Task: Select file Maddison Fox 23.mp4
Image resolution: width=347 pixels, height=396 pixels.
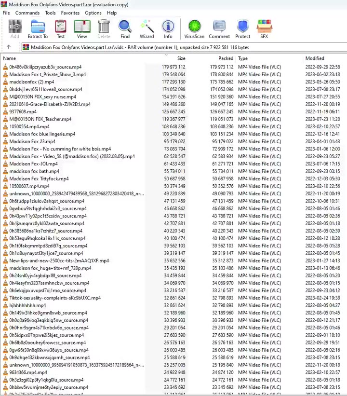Action: 32,141
